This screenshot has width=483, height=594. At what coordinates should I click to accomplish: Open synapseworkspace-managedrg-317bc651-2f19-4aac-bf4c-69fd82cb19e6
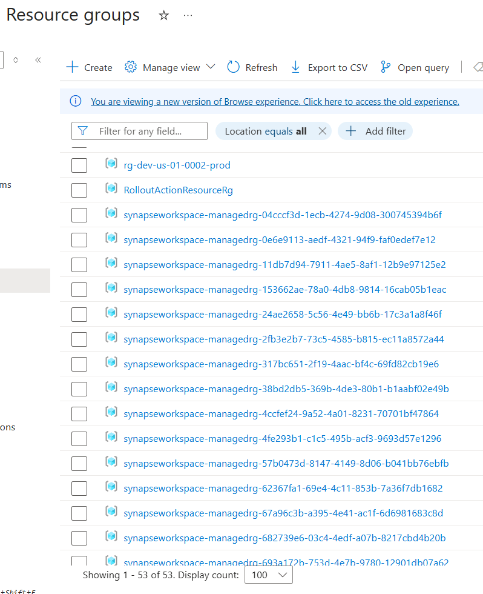pos(281,364)
